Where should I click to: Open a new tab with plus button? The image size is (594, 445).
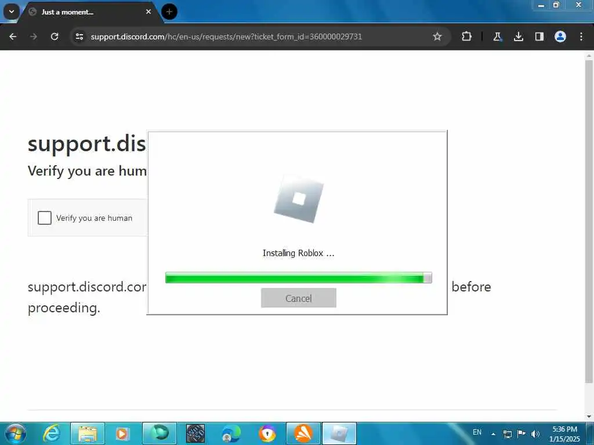click(169, 12)
